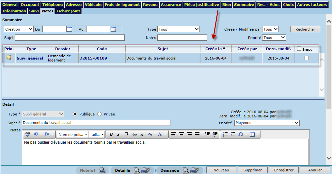Image resolution: width=332 pixels, height=174 pixels.
Task: Open the Création date-type dropdown
Action: click(x=19, y=29)
